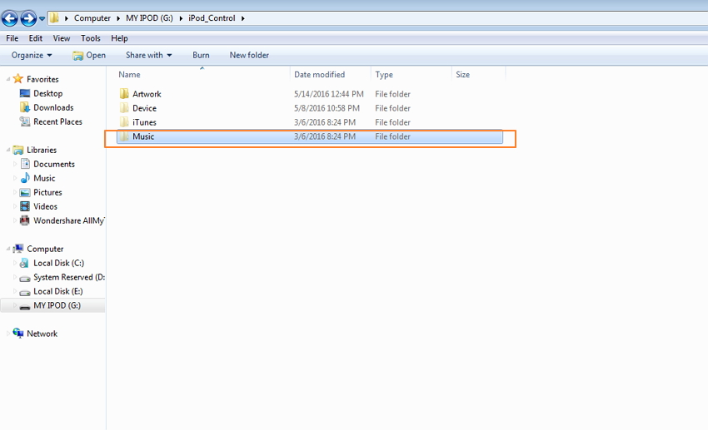The image size is (708, 430).
Task: Collapse the Computer tree section
Action: tap(9, 249)
